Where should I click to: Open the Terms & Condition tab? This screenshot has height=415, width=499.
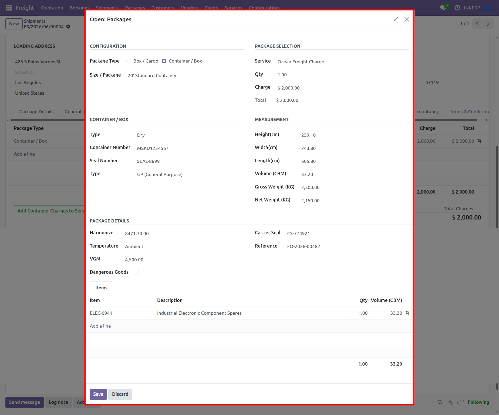[469, 112]
